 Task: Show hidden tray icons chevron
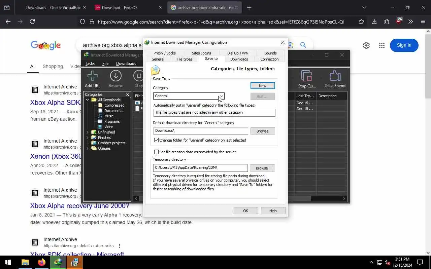tap(371, 262)
